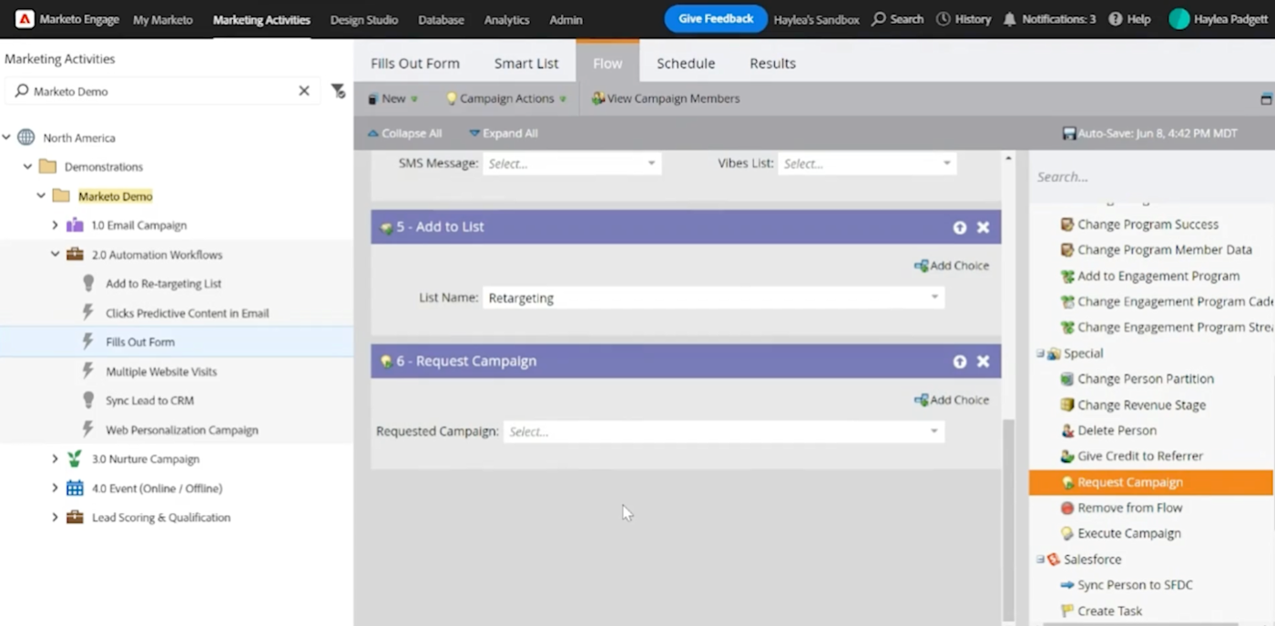Viewport: 1275px width, 626px height.
Task: Open the SMS Message dropdown
Action: pyautogui.click(x=651, y=164)
